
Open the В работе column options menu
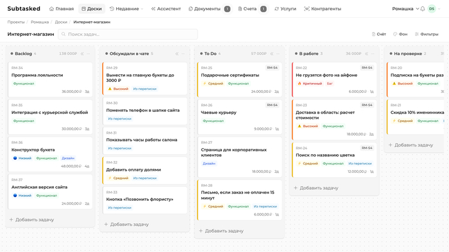click(x=373, y=54)
